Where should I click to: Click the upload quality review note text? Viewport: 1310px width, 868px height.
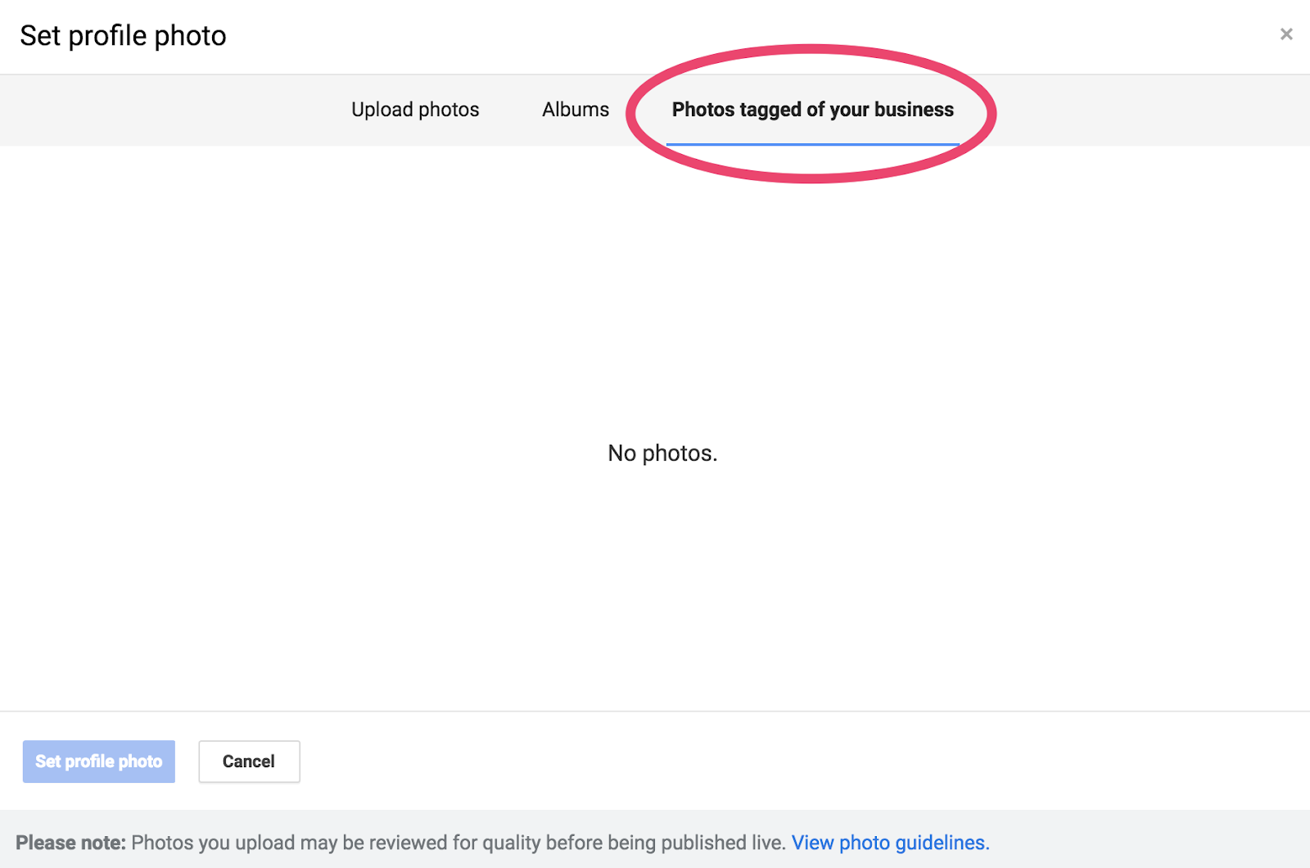click(x=458, y=843)
